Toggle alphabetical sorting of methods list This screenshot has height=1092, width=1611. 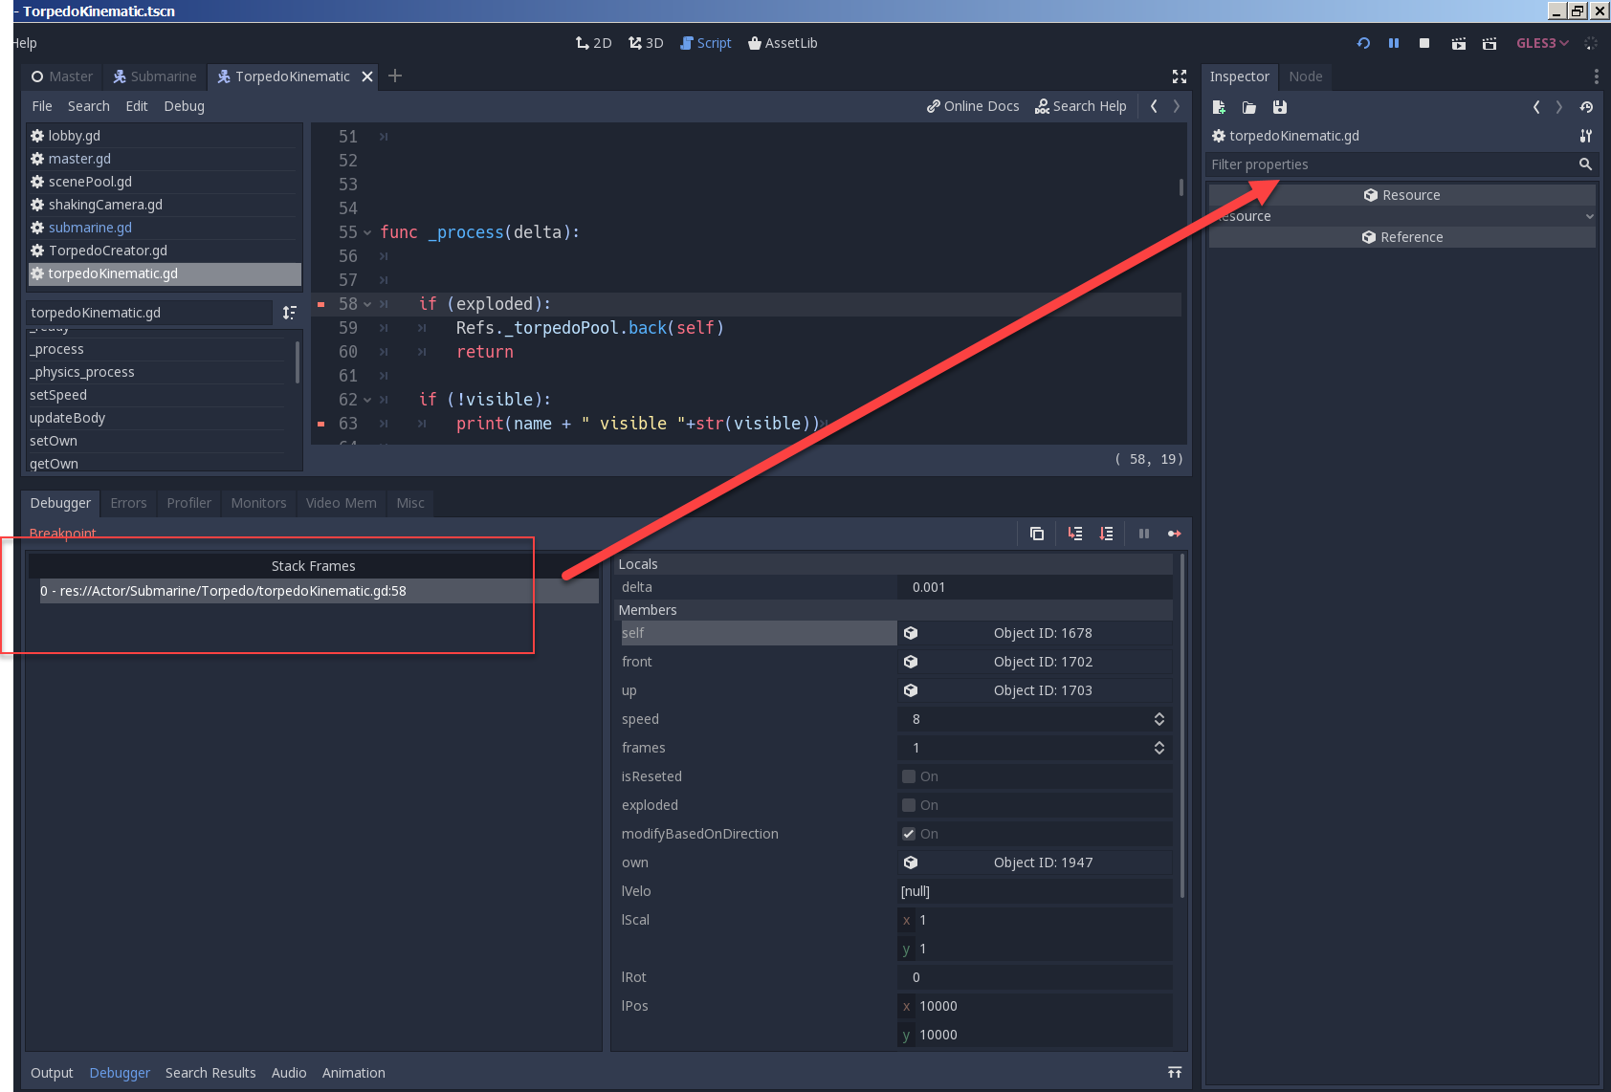coord(290,313)
